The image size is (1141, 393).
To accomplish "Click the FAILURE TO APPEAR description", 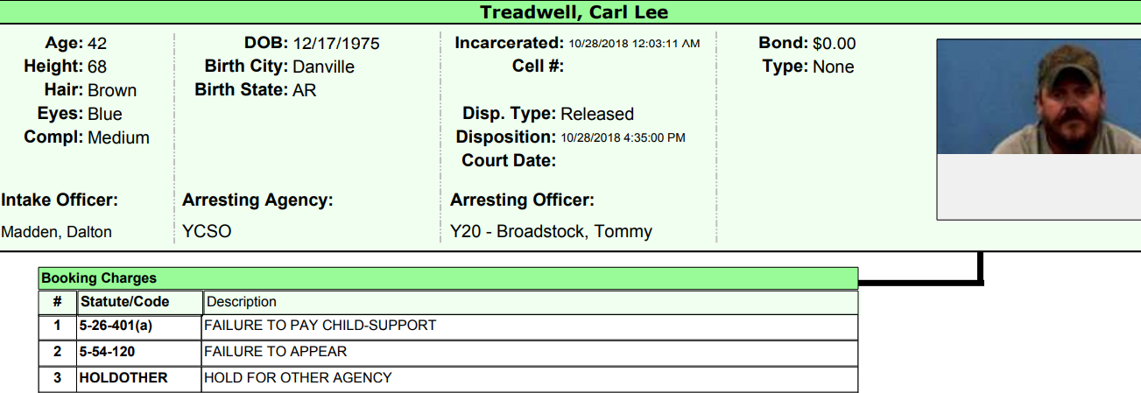I will [275, 352].
